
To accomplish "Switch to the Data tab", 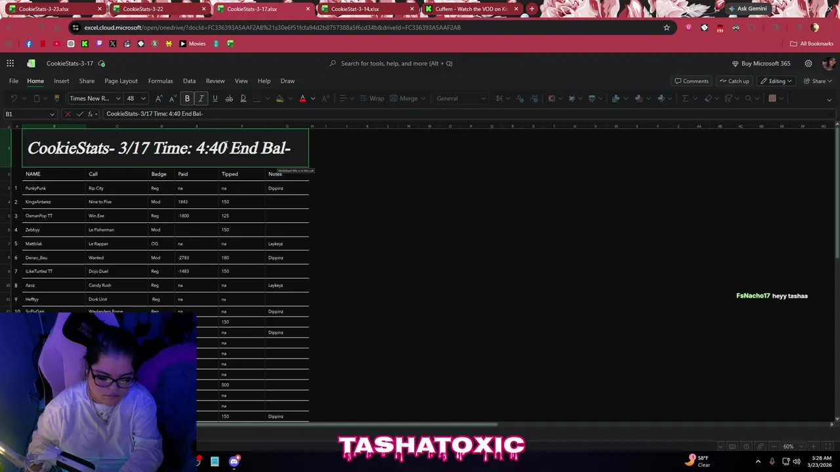I will [189, 81].
